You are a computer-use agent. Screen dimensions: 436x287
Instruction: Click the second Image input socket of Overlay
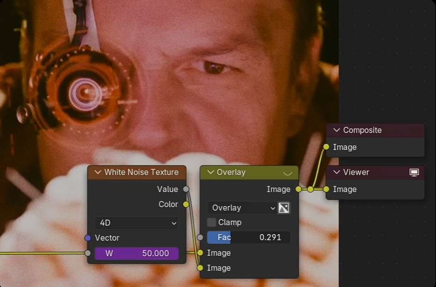click(200, 268)
